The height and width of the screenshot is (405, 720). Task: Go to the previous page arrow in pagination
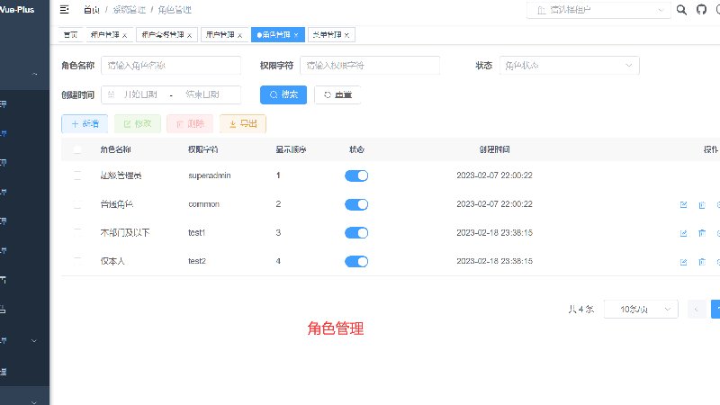click(x=697, y=309)
